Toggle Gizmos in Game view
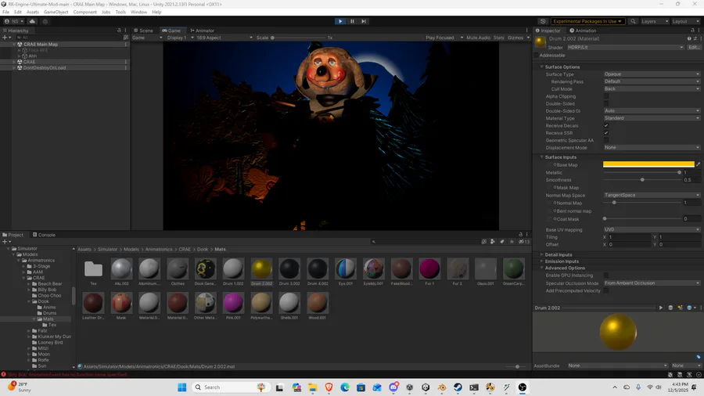Screen dimensions: 704x396 coord(515,38)
